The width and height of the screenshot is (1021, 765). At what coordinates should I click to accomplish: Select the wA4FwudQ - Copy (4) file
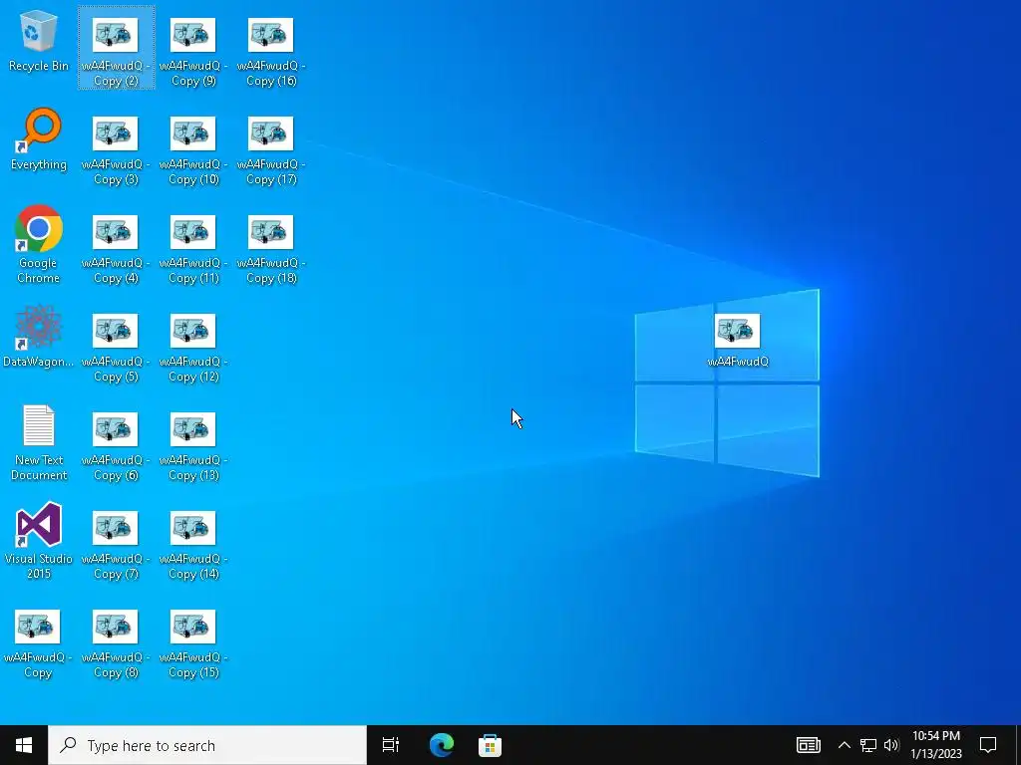116,250
